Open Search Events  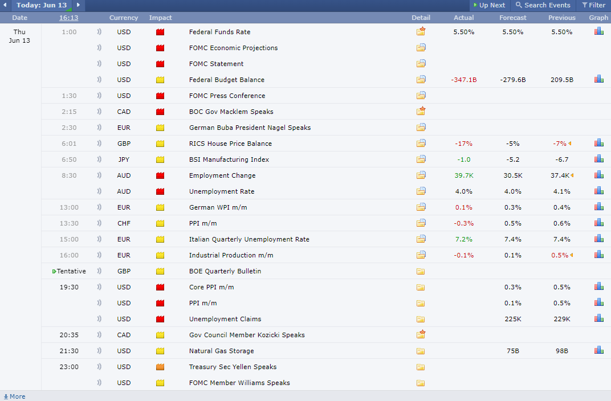(543, 5)
